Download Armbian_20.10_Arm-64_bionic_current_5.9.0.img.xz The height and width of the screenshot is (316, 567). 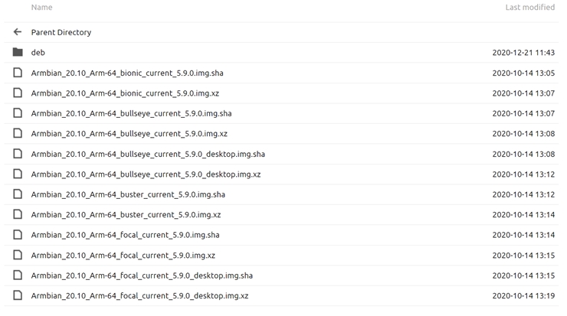tap(125, 93)
